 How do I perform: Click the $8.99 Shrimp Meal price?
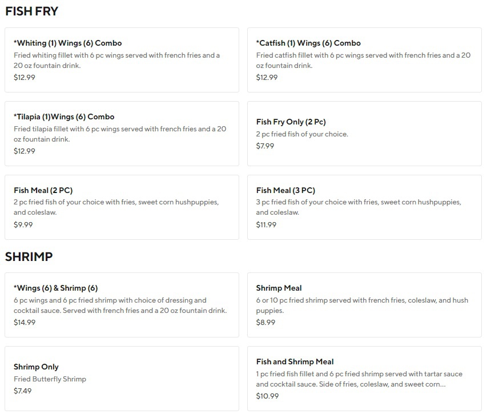265,323
